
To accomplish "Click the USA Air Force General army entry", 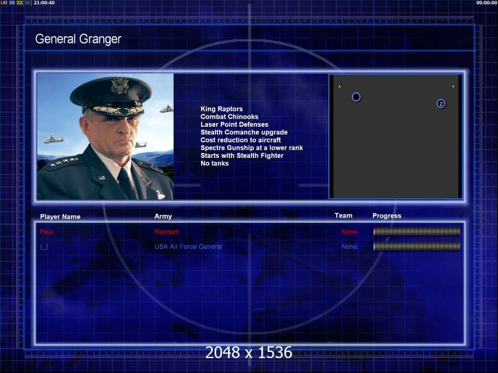I will (x=188, y=246).
